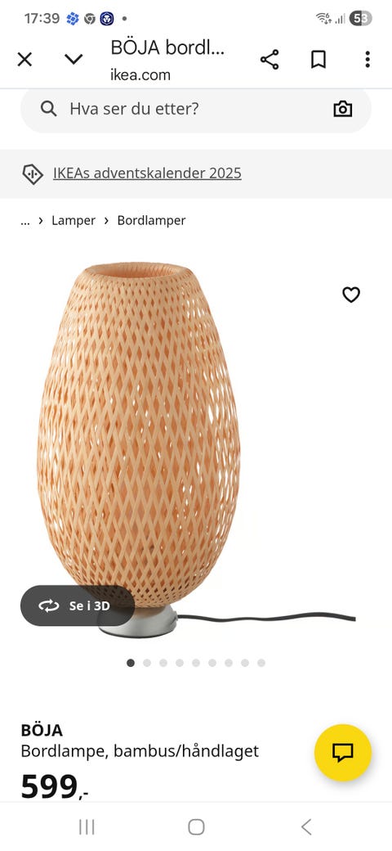This screenshot has height=851, width=392.
Task: Close the in-app browser tab
Action: [24, 59]
